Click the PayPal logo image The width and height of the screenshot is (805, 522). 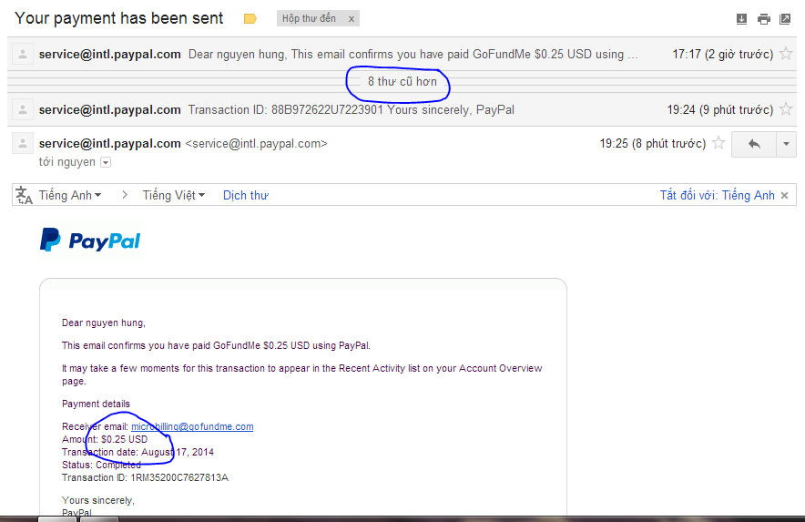tap(90, 241)
